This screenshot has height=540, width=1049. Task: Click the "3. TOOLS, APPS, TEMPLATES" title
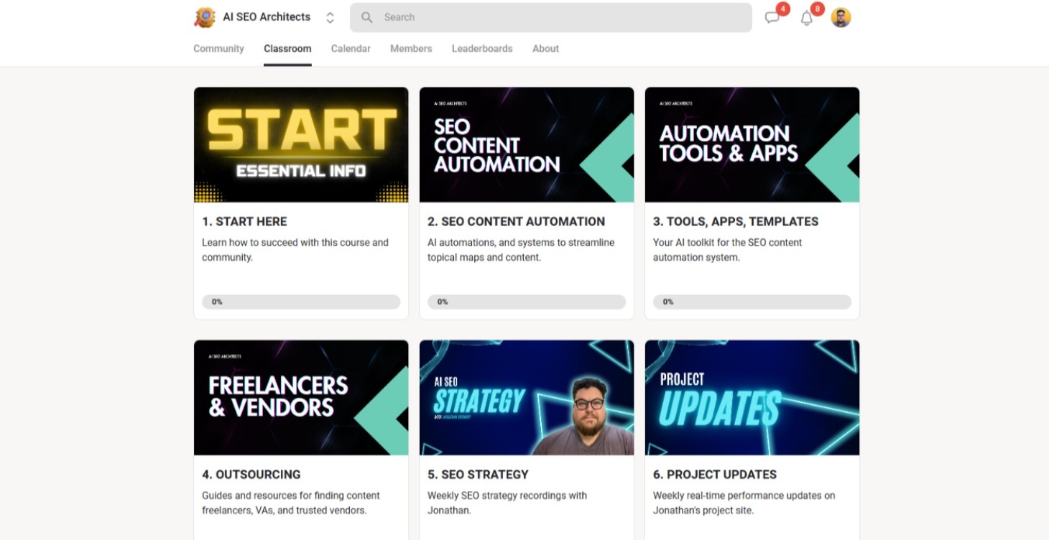pyautogui.click(x=736, y=222)
